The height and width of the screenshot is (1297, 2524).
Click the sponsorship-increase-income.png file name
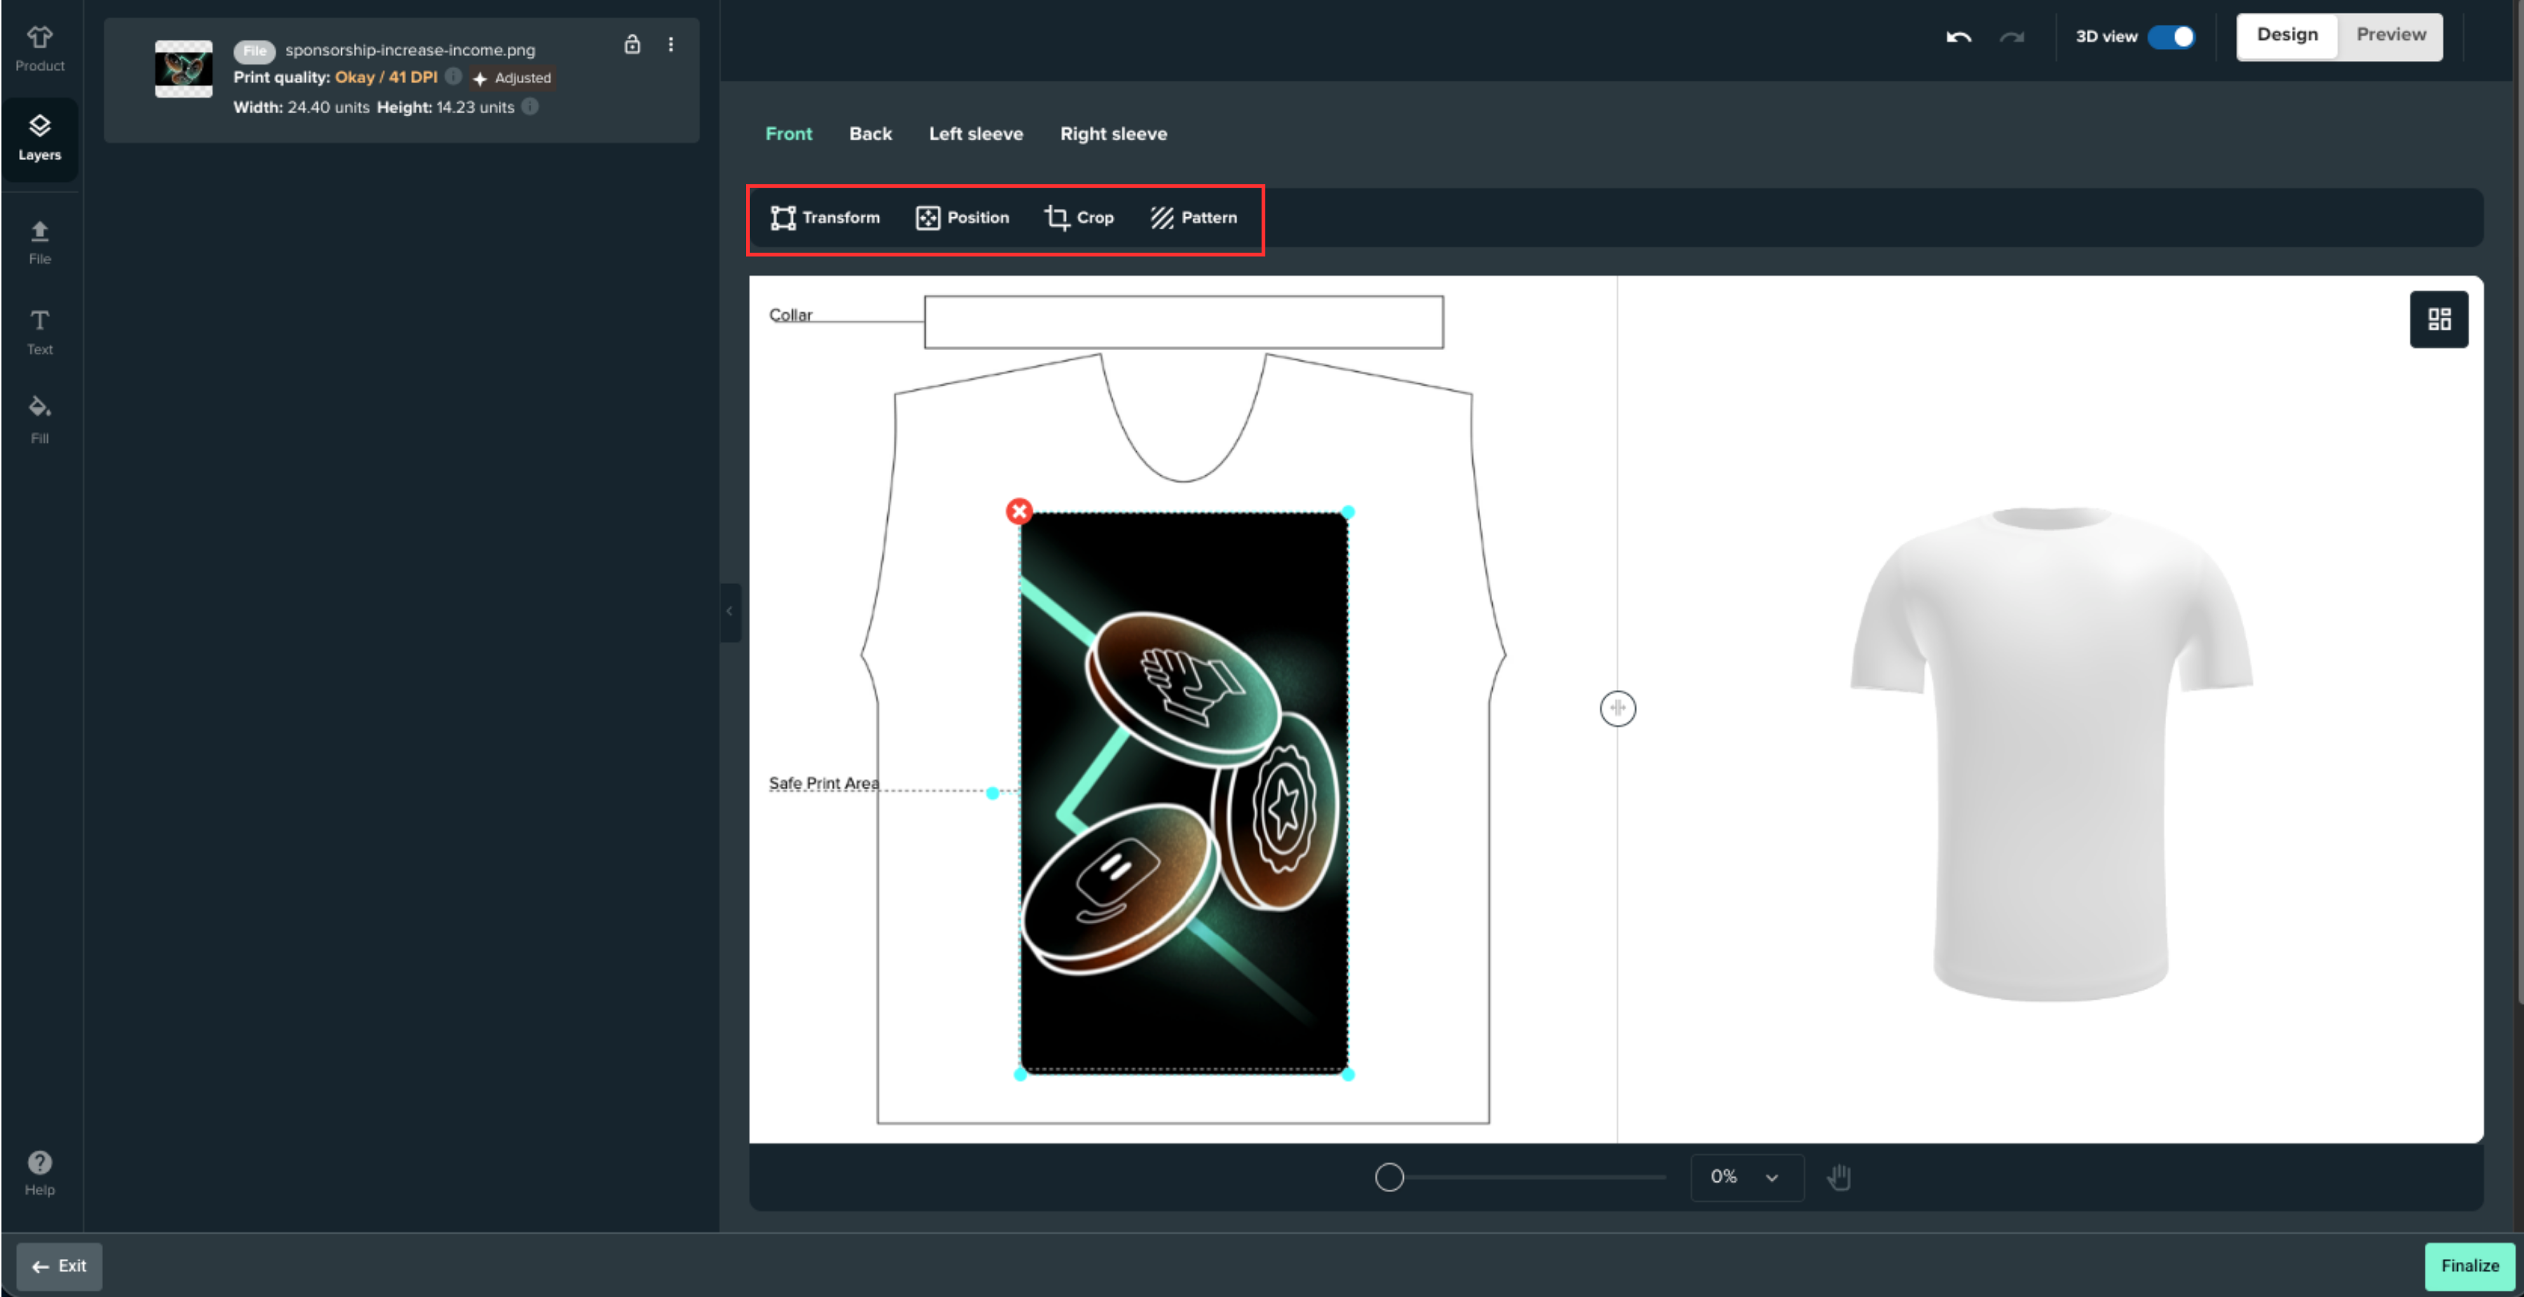[410, 50]
